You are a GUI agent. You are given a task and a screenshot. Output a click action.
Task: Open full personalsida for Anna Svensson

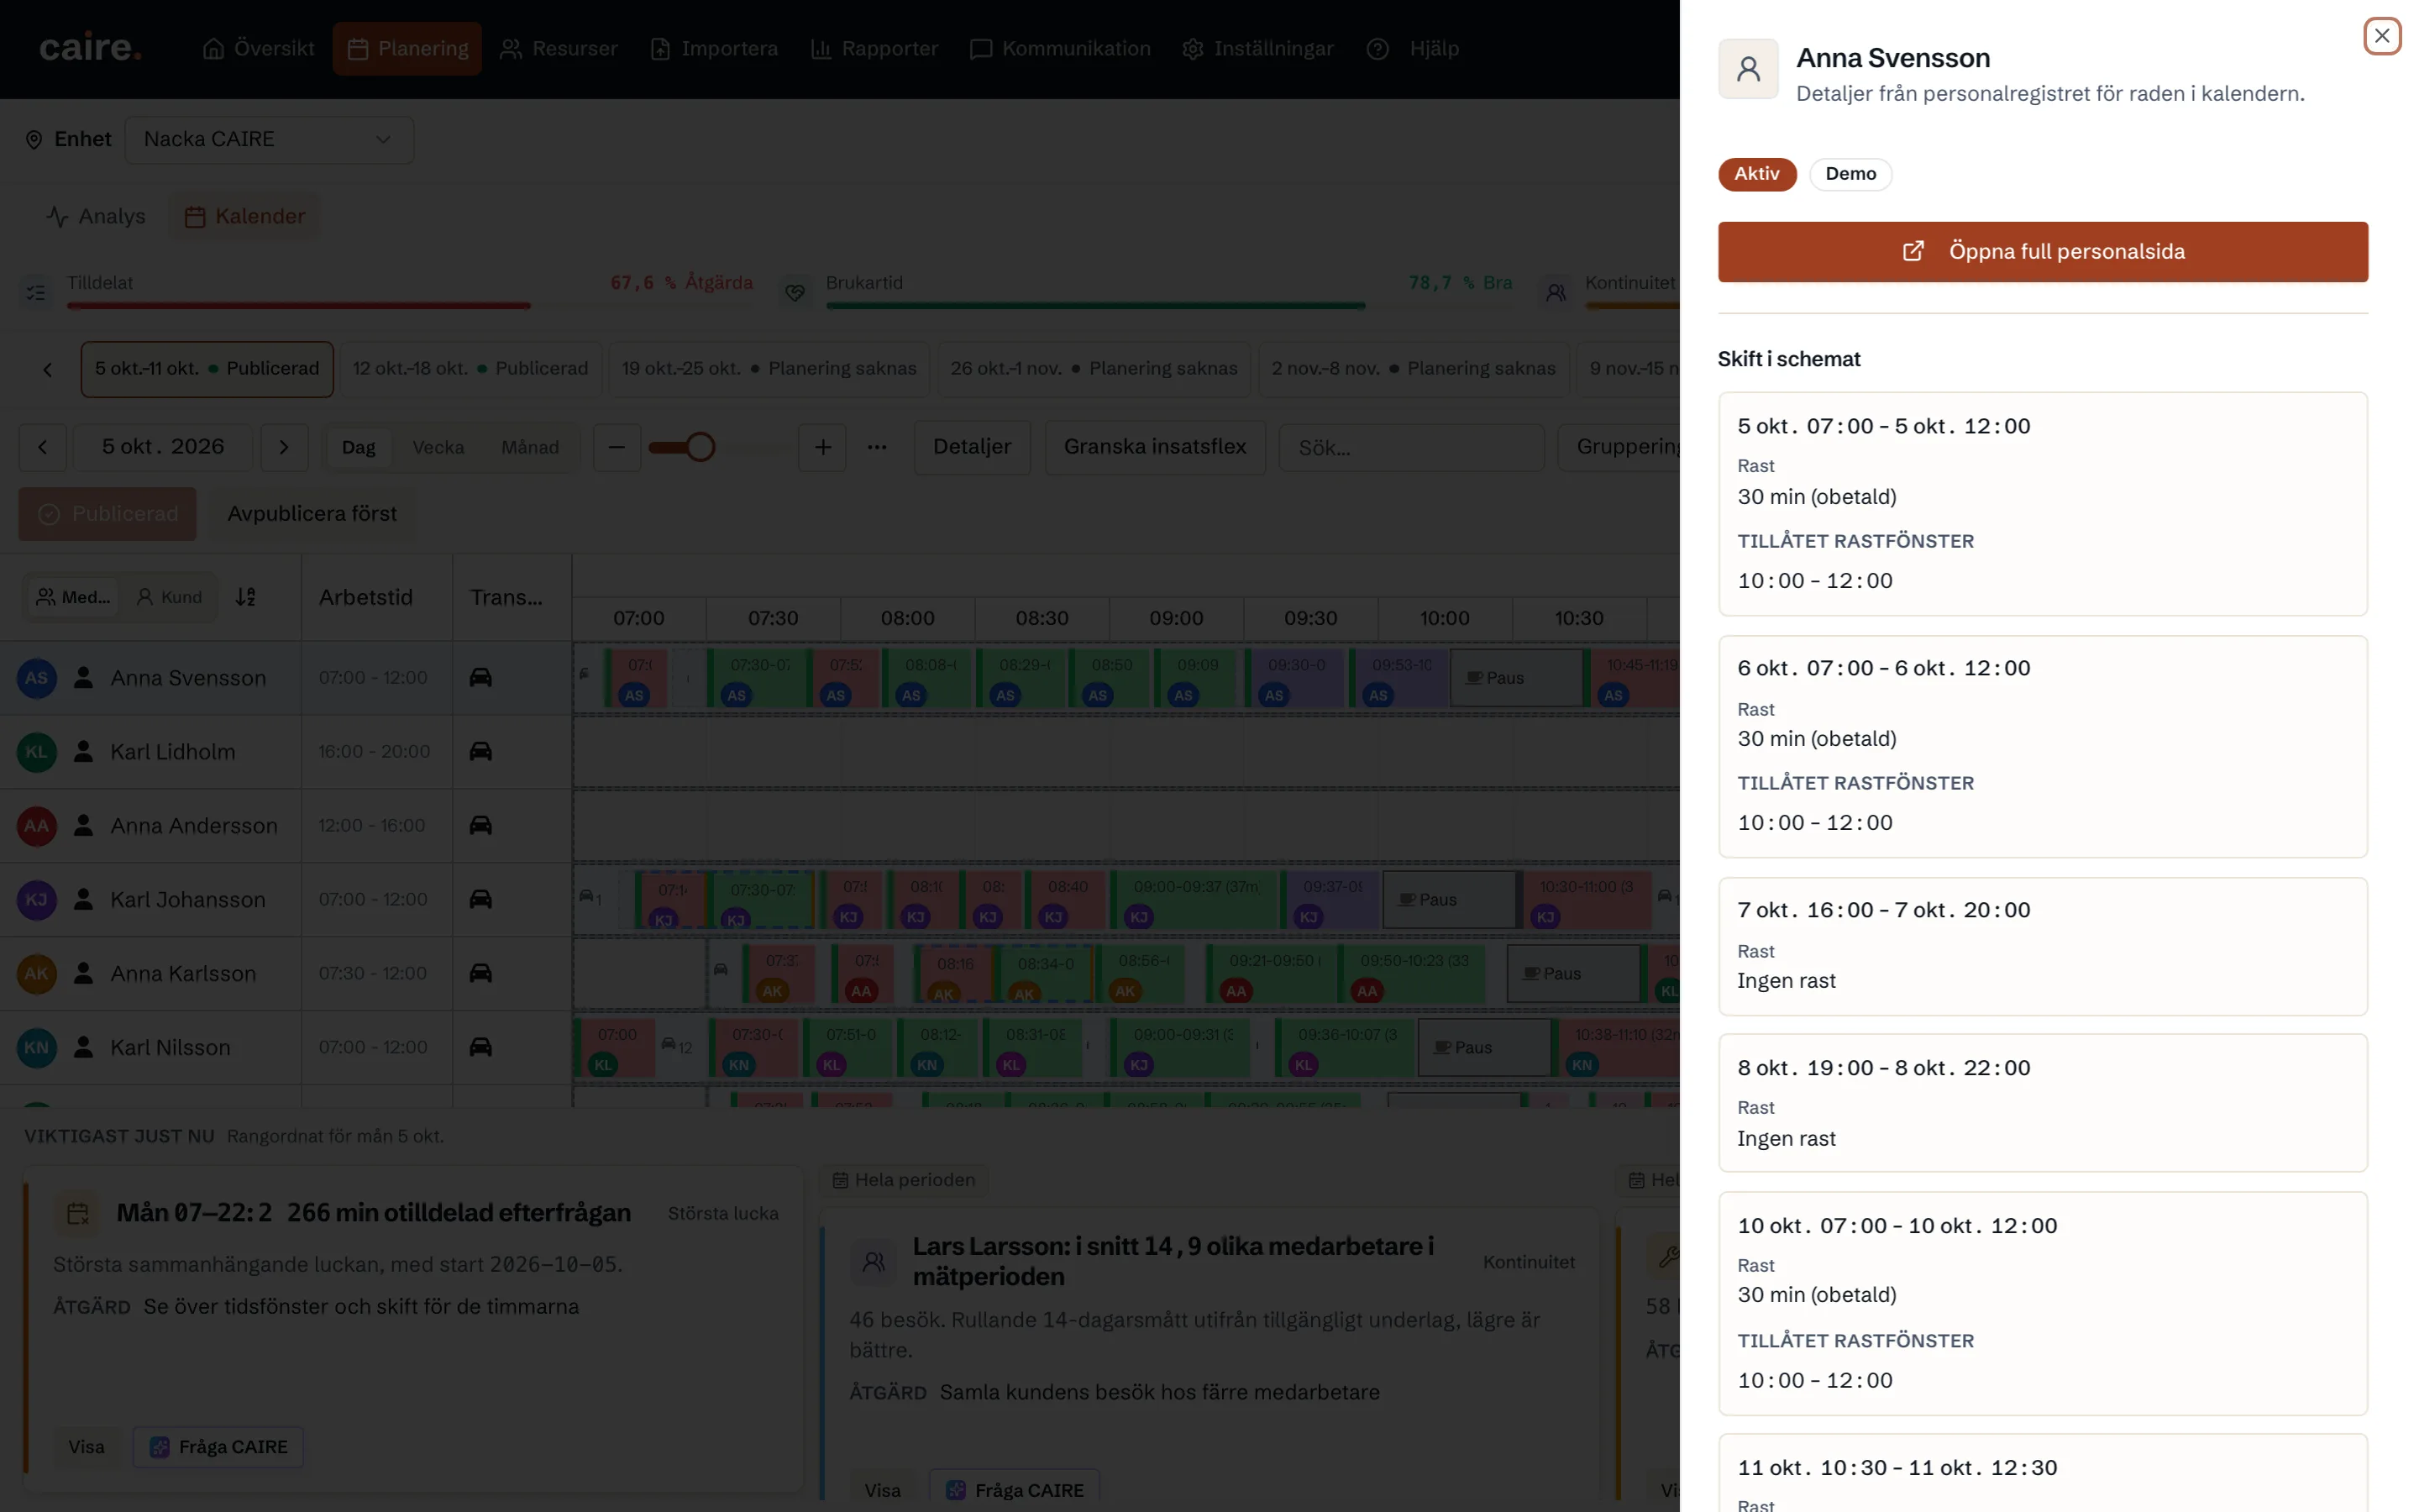coord(2042,251)
